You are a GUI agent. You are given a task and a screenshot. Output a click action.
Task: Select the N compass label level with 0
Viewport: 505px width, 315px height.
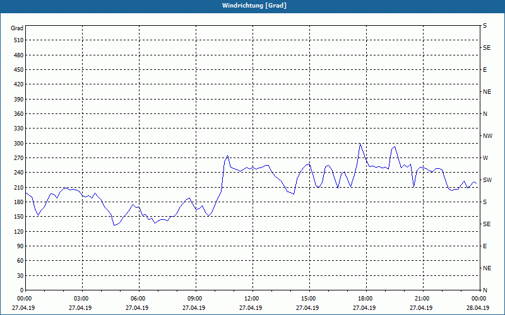click(485, 290)
